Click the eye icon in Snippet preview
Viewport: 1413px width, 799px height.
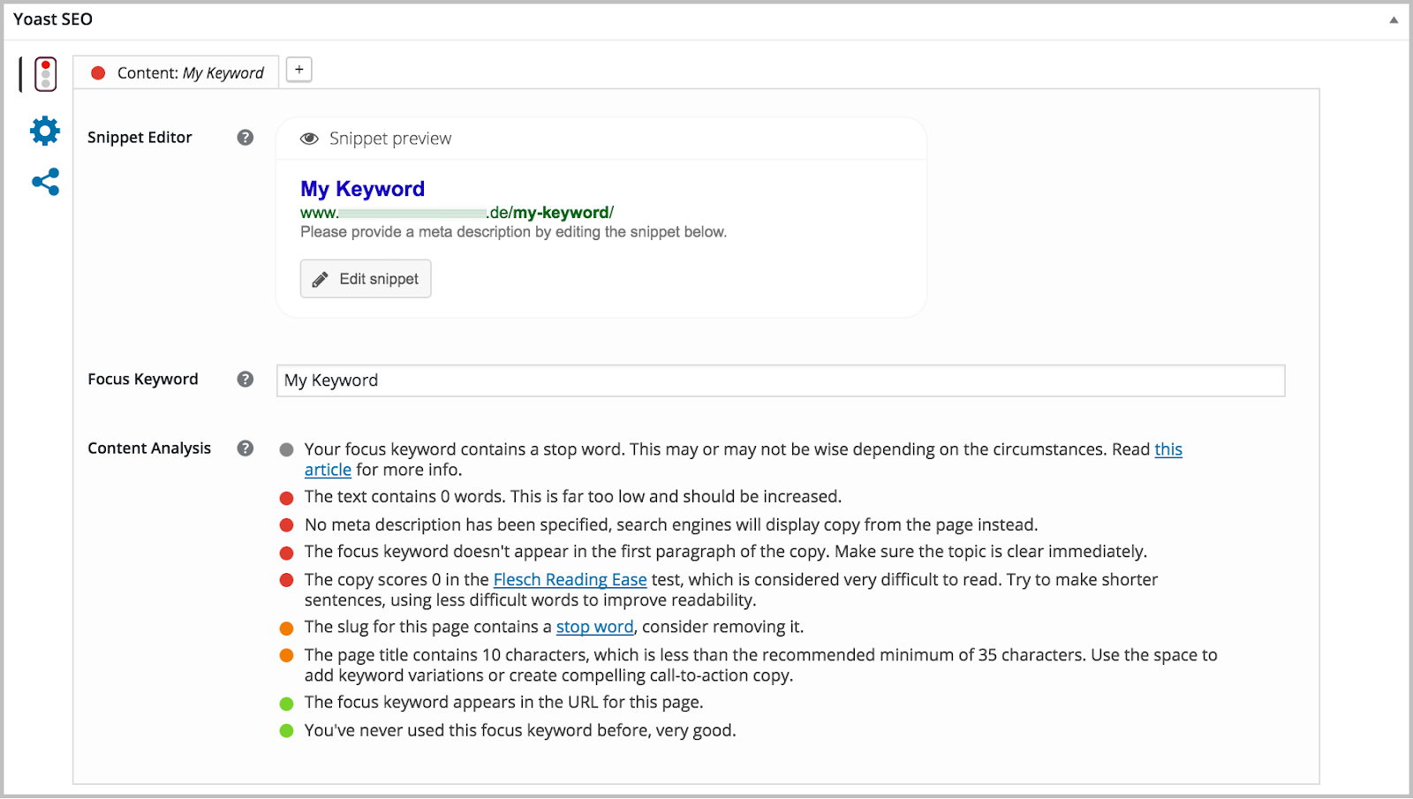[309, 139]
